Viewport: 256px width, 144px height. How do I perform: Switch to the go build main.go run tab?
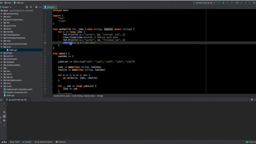18,100
